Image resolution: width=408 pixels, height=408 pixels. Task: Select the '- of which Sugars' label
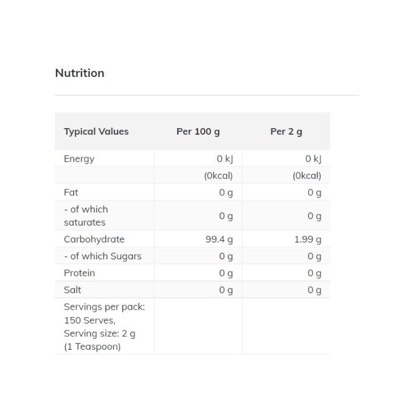pos(103,256)
